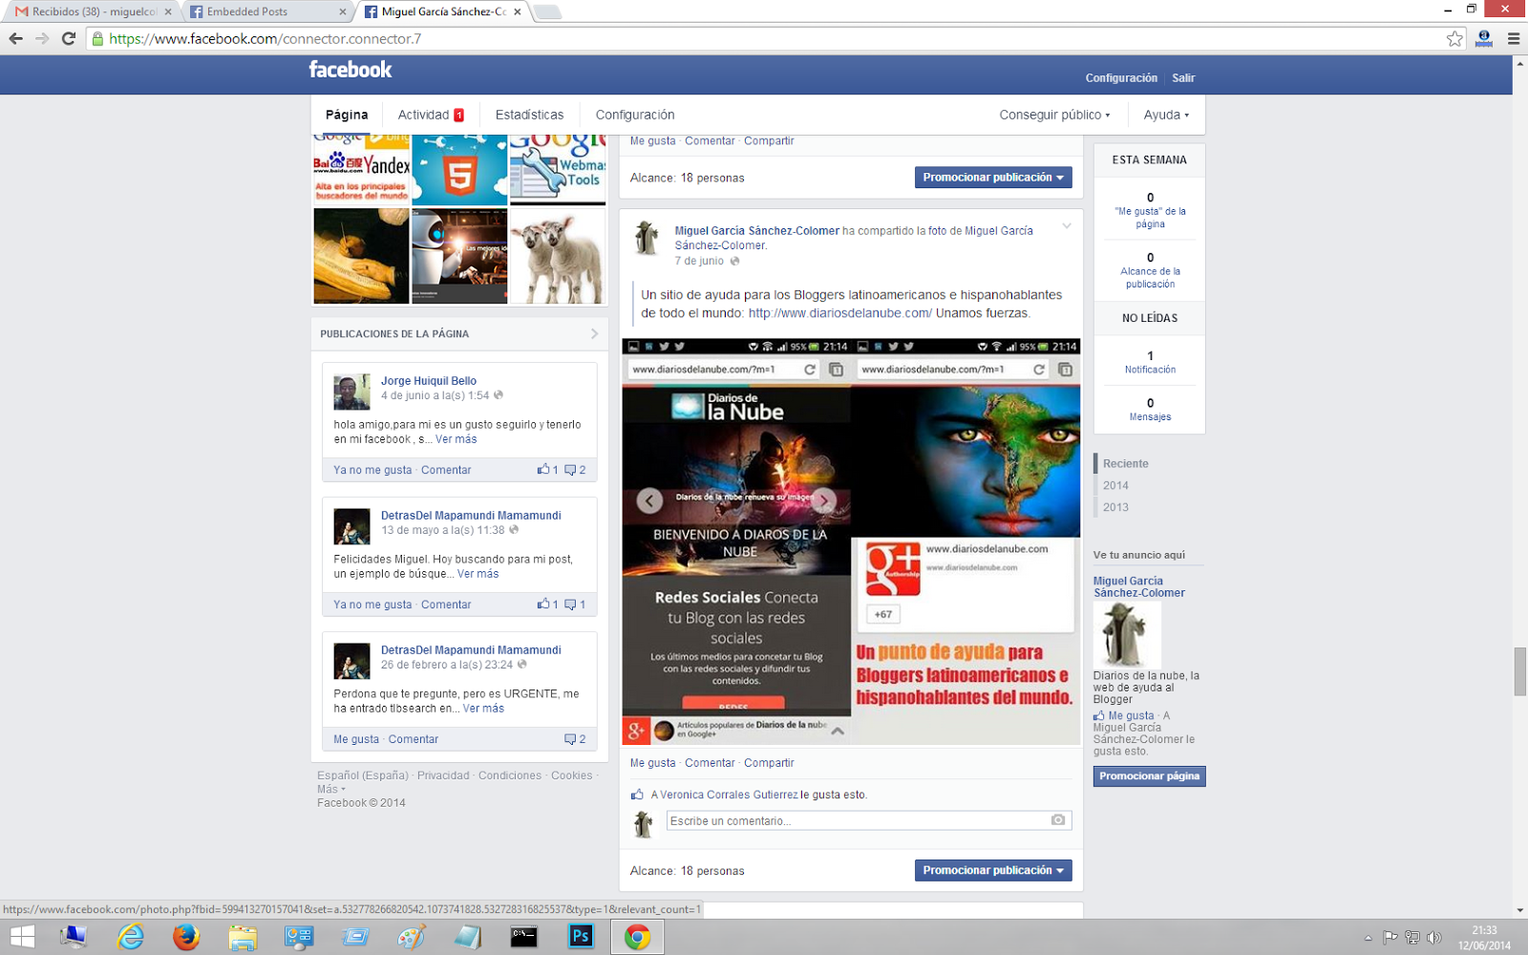Viewport: 1528px width, 955px height.
Task: Open the post options chevron on shared photo post
Action: click(1067, 226)
